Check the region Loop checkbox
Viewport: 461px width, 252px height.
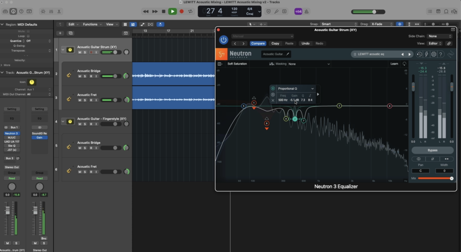click(x=28, y=36)
